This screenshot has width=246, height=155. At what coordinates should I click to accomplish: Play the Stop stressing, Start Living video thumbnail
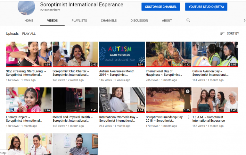29,54
